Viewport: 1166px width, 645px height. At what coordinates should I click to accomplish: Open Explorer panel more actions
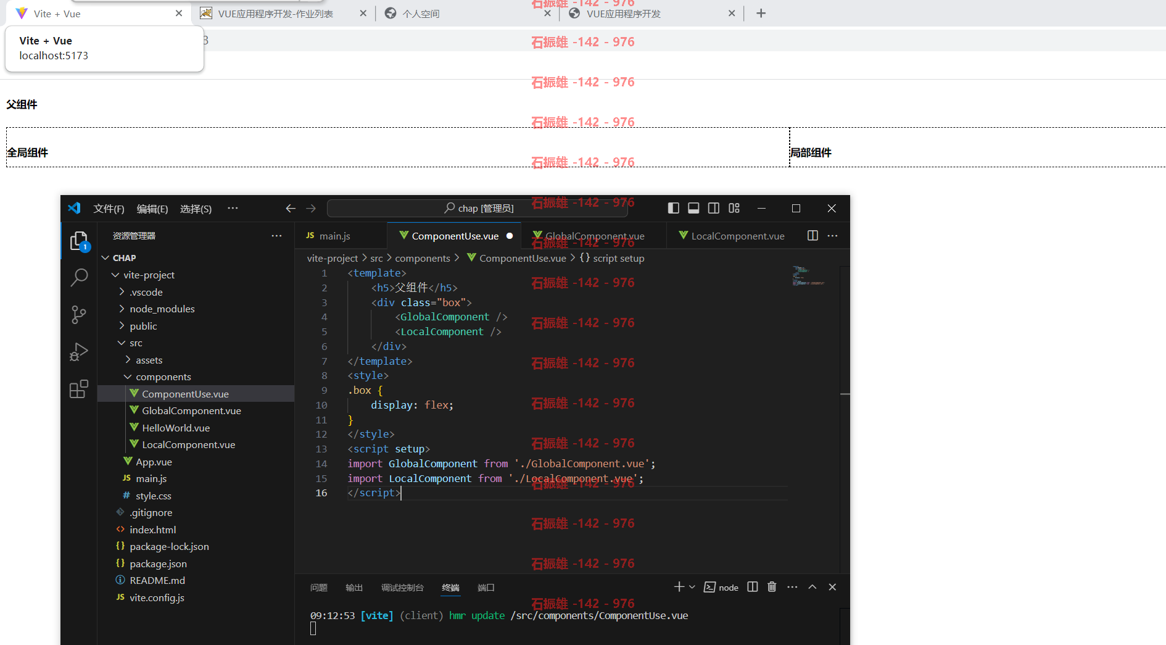click(276, 236)
